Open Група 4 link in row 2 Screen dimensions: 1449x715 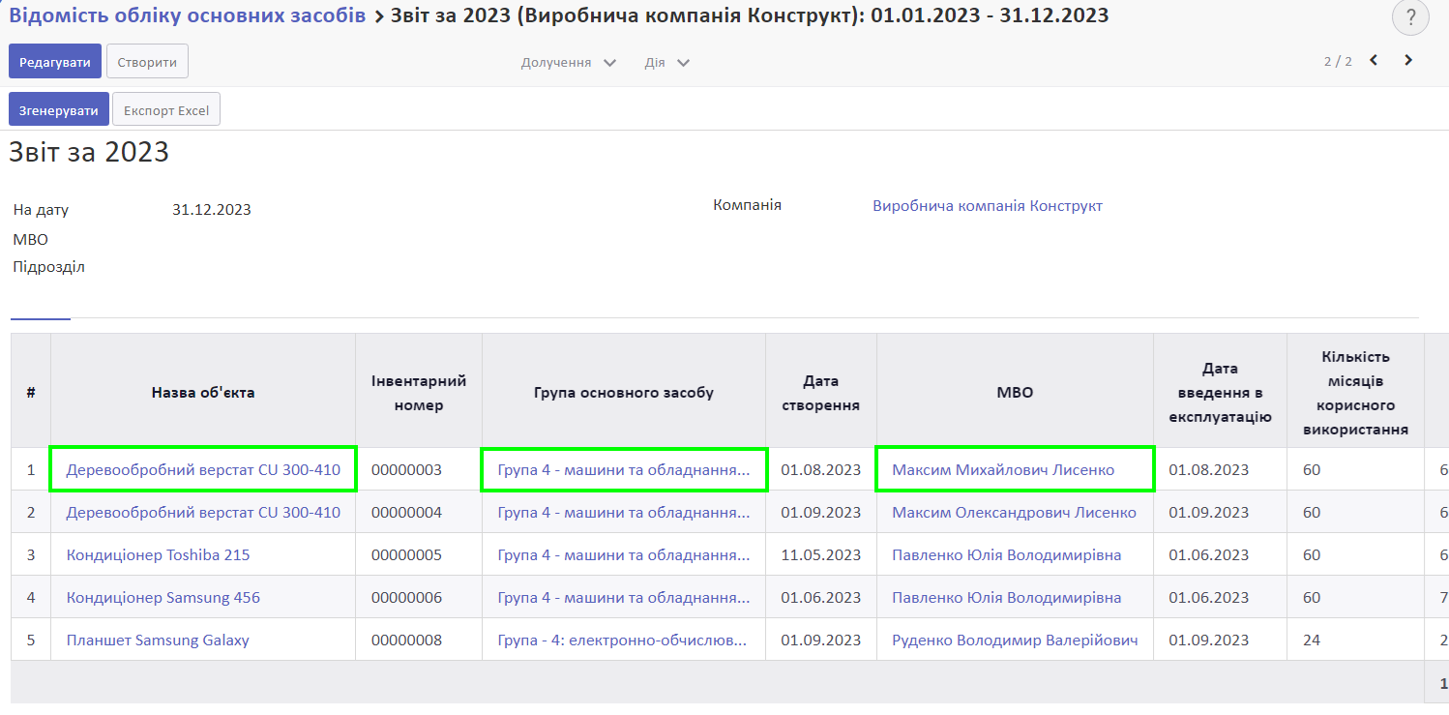[624, 513]
